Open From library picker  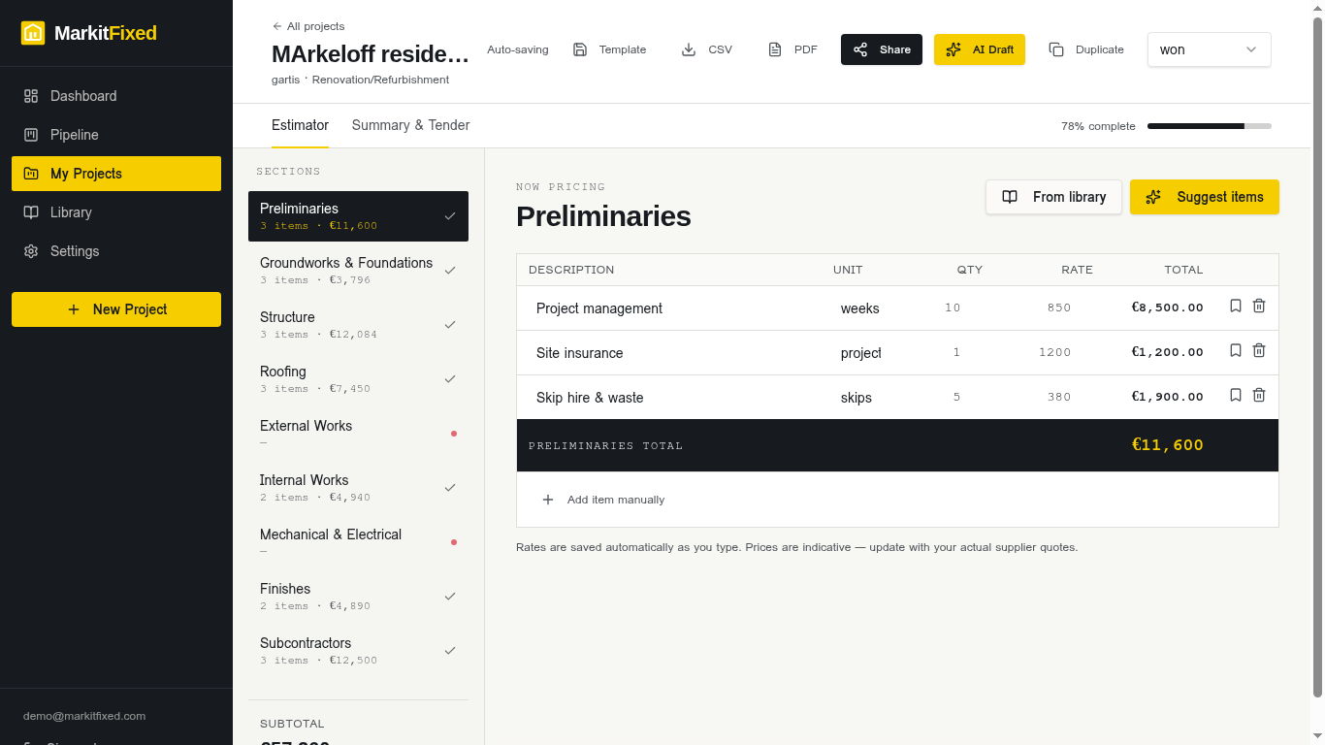pyautogui.click(x=1053, y=197)
